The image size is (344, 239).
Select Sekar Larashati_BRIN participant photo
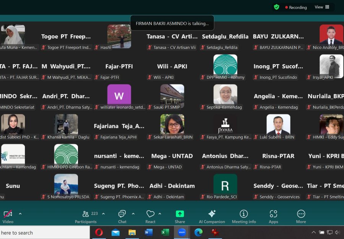tap(172, 125)
